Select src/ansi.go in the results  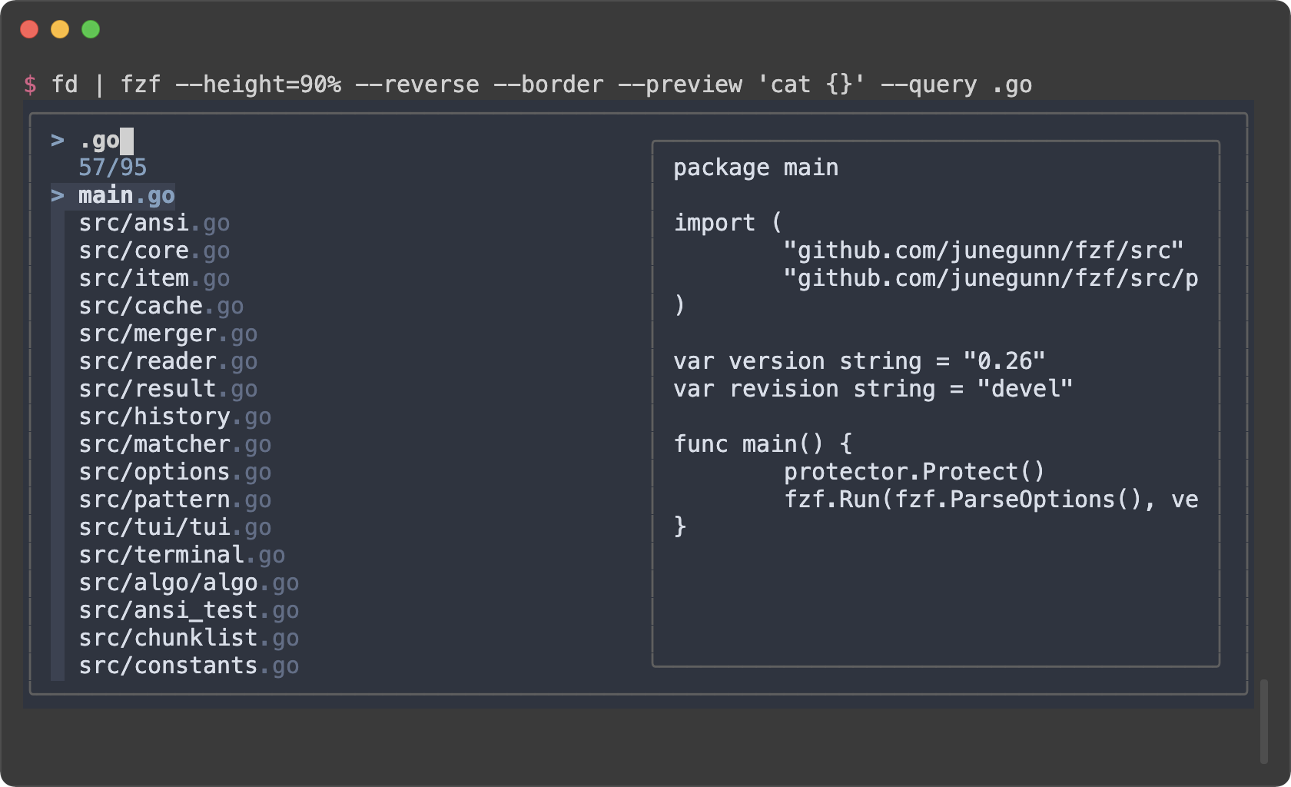point(154,223)
